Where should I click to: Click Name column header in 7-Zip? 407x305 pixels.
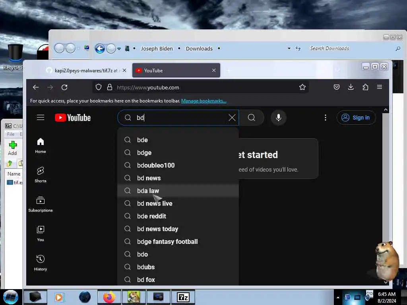tap(14, 174)
